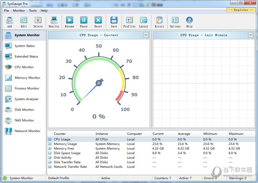Open the Monitor toolbar icon

(54, 22)
